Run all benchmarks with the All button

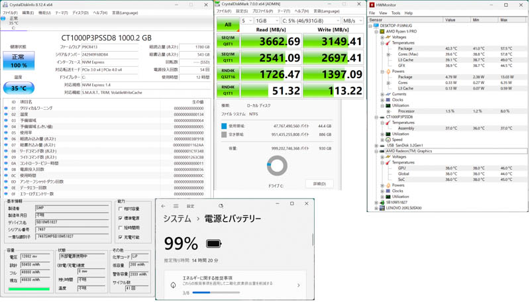228,25
